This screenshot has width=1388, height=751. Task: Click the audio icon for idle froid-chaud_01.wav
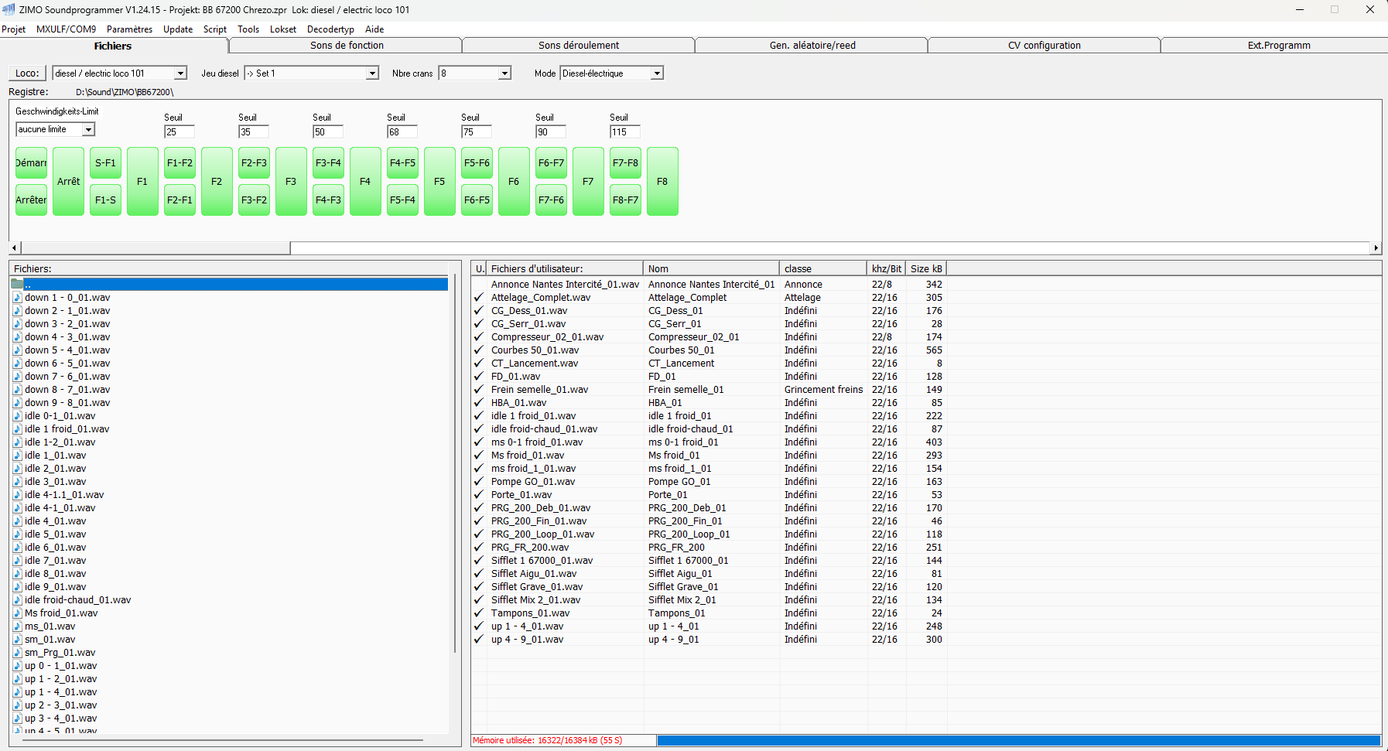[17, 600]
